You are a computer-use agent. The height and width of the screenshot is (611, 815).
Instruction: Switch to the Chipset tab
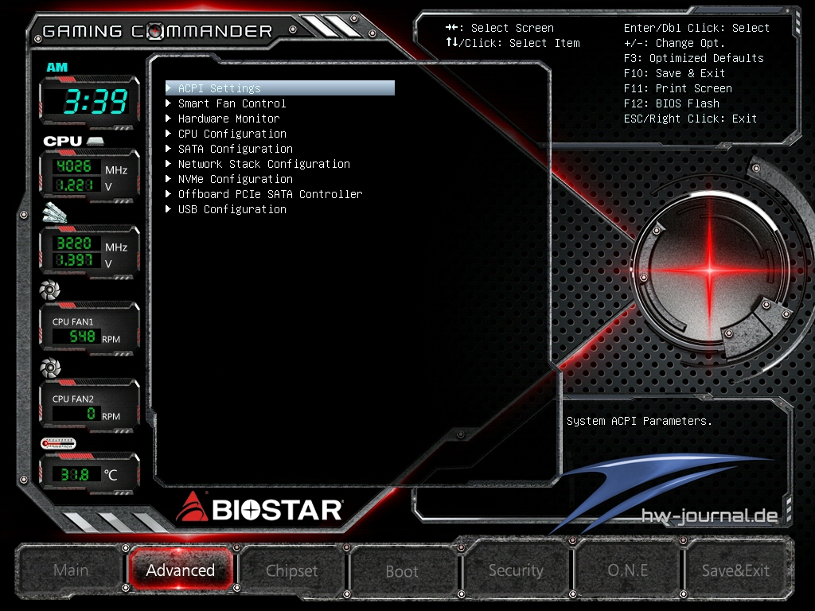(291, 570)
